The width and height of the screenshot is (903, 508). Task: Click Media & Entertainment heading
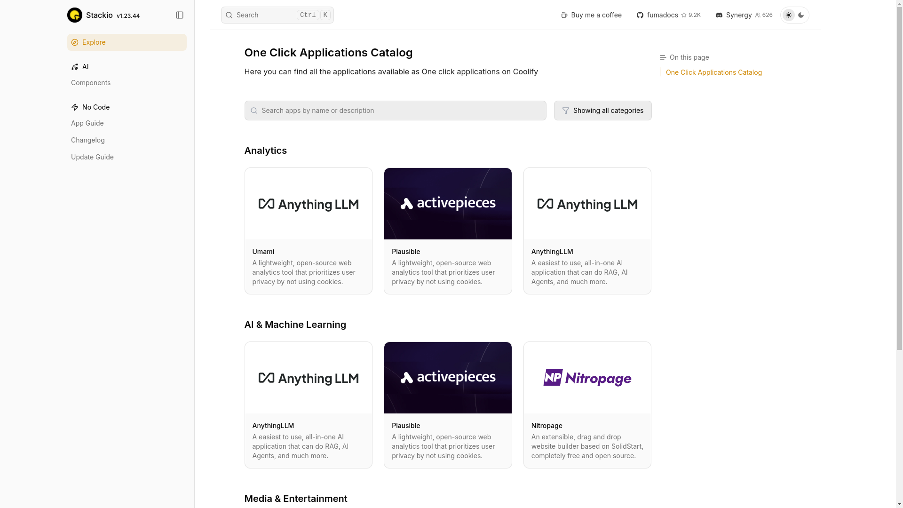tap(296, 499)
